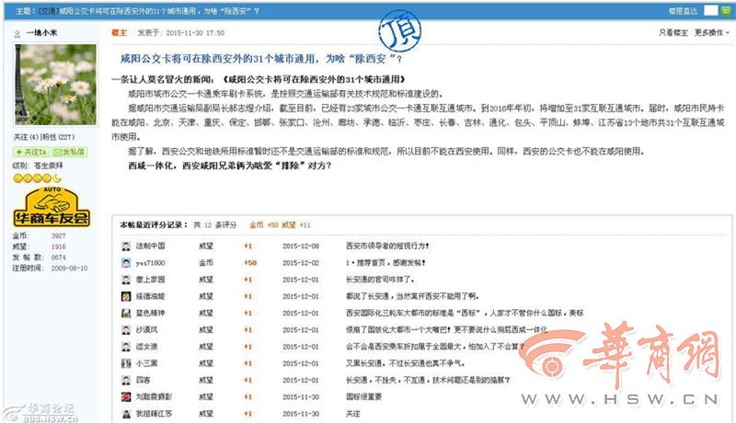This screenshot has height=423, width=736.
Task: Click 蓝色精神 user avatar icon
Action: [125, 313]
